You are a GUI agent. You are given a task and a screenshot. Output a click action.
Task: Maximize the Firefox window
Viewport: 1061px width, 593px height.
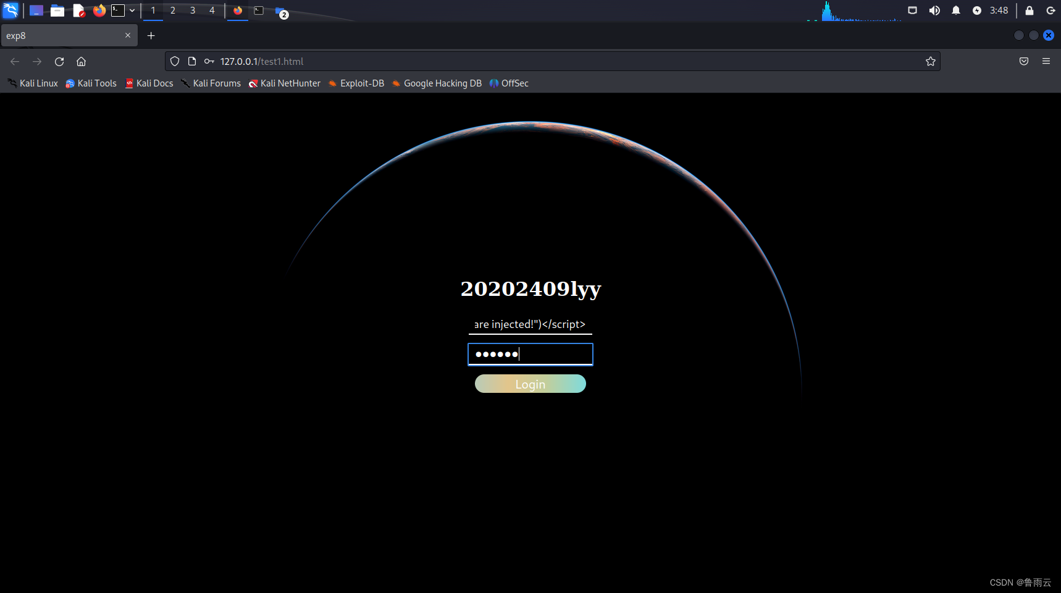tap(1034, 35)
